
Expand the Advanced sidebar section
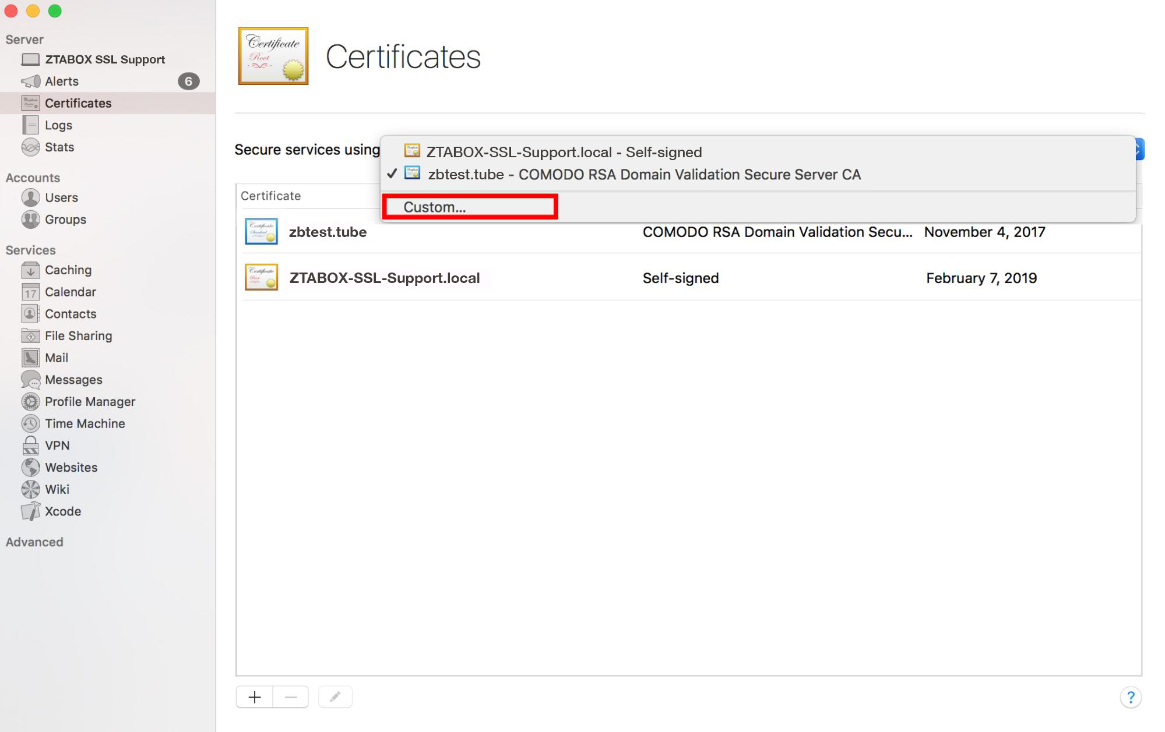[34, 542]
